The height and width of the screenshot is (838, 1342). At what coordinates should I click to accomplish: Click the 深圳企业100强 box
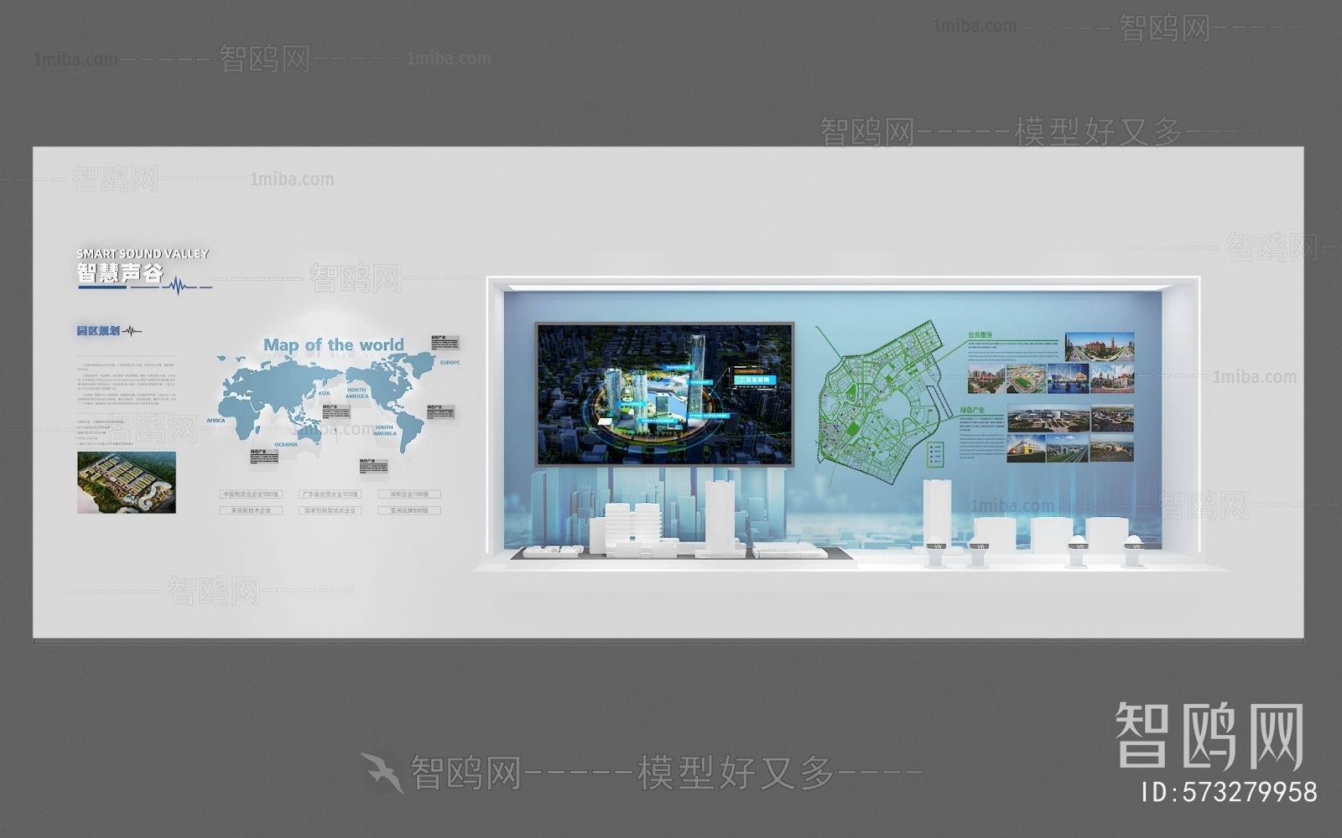(x=409, y=494)
